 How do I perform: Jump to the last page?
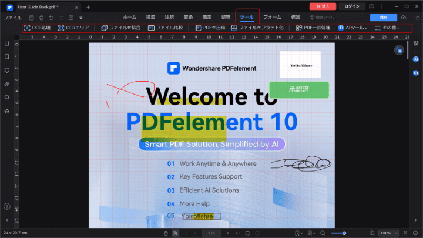point(237,233)
